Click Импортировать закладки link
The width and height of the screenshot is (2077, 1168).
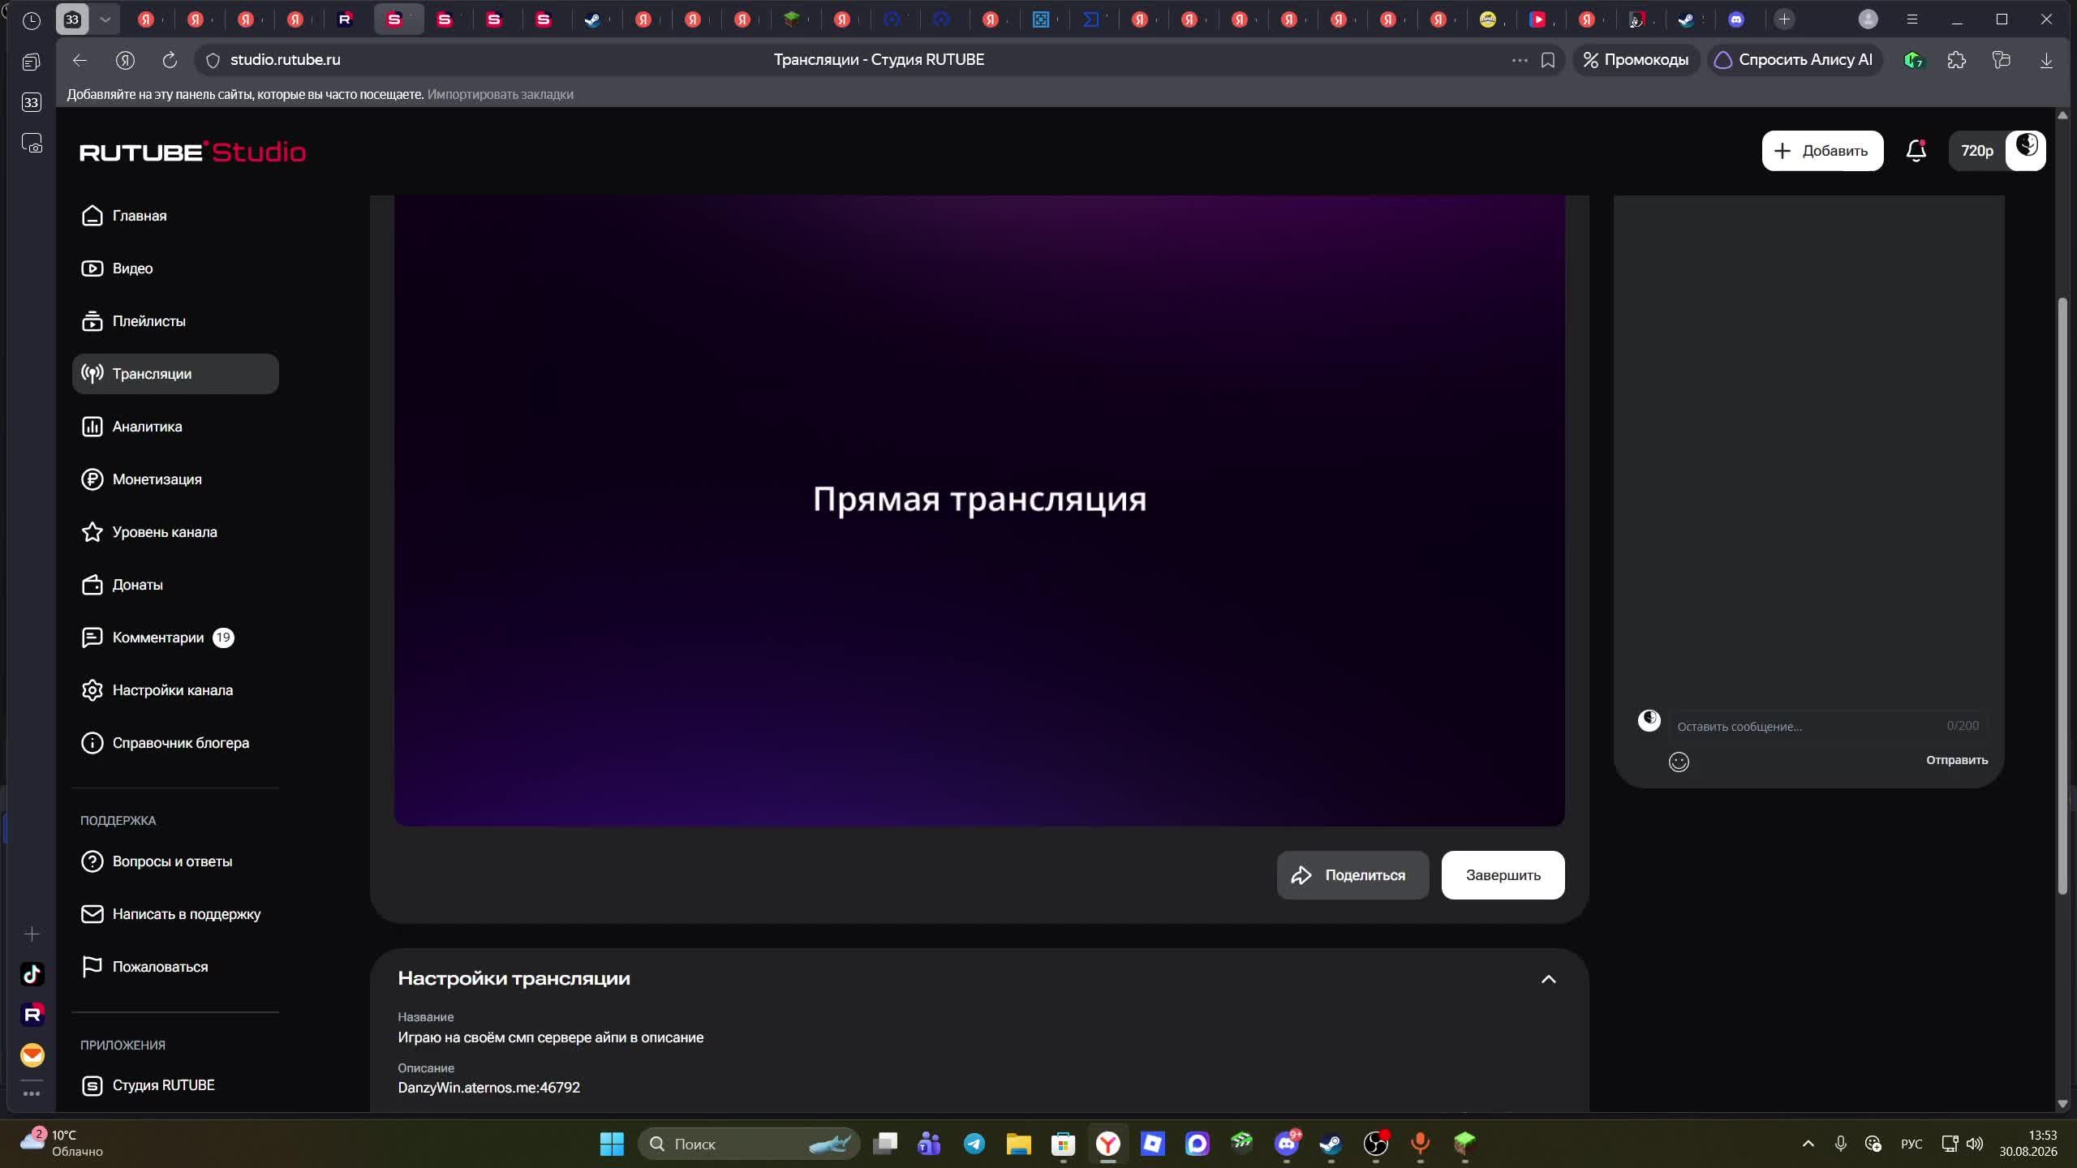point(501,94)
